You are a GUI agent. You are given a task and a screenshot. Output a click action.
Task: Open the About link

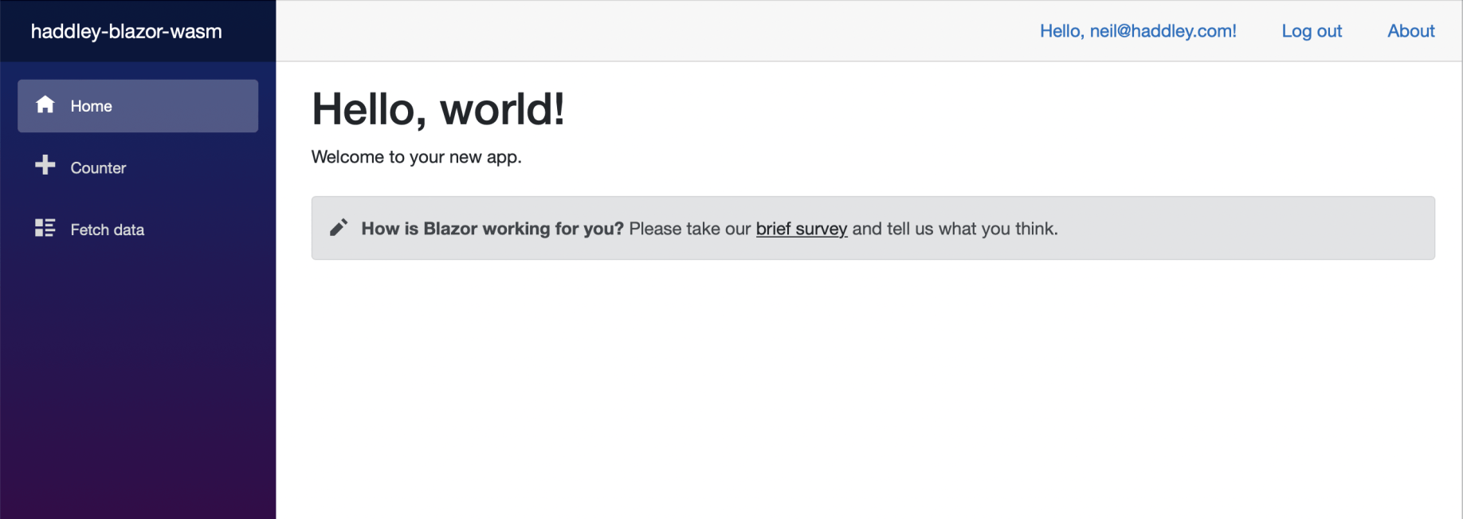pos(1410,31)
